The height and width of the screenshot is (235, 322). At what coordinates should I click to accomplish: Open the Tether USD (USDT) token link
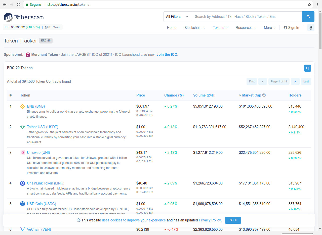pyautogui.click(x=43, y=127)
